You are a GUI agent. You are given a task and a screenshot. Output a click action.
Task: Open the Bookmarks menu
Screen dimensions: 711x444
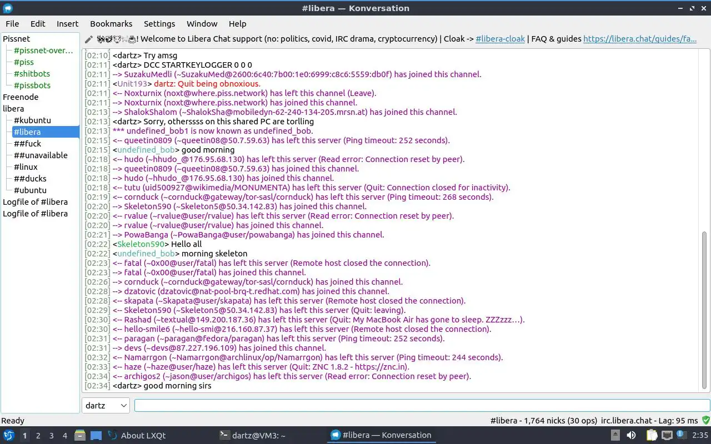click(111, 24)
